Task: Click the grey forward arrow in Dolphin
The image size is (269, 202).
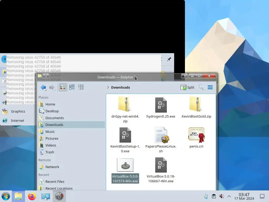Action: pos(52,87)
